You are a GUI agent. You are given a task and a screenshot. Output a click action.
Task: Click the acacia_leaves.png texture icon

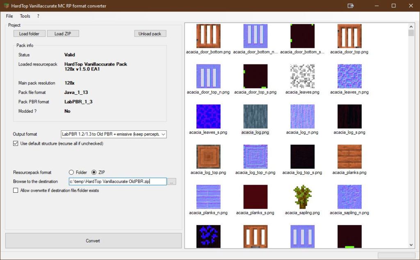(x=302, y=76)
